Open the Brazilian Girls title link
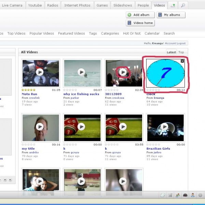205x205 pixels. click(158, 149)
